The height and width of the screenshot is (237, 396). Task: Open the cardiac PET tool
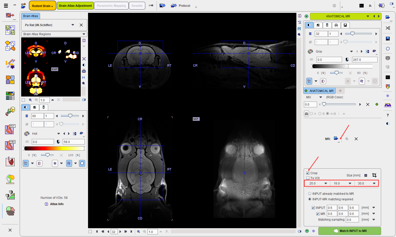10,129
